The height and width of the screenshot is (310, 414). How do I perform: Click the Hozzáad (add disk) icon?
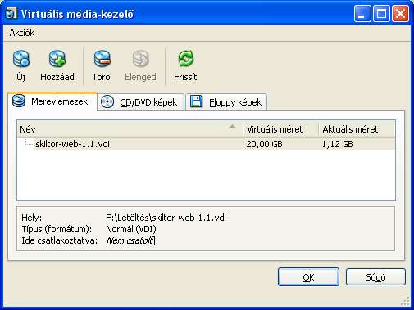tap(57, 59)
